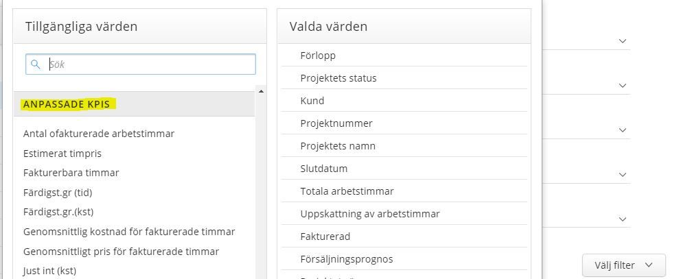Click Kund in the selected values list
The height and width of the screenshot is (279, 679).
pos(312,101)
